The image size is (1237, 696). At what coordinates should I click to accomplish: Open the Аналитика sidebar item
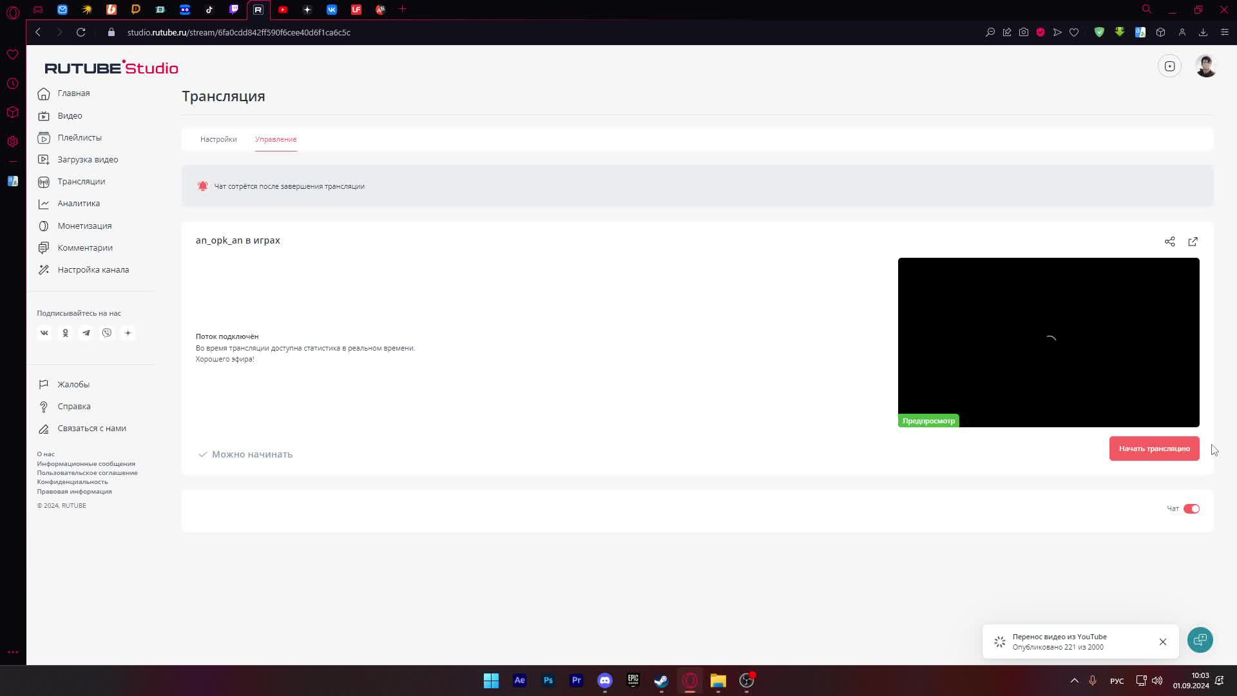[x=79, y=204]
